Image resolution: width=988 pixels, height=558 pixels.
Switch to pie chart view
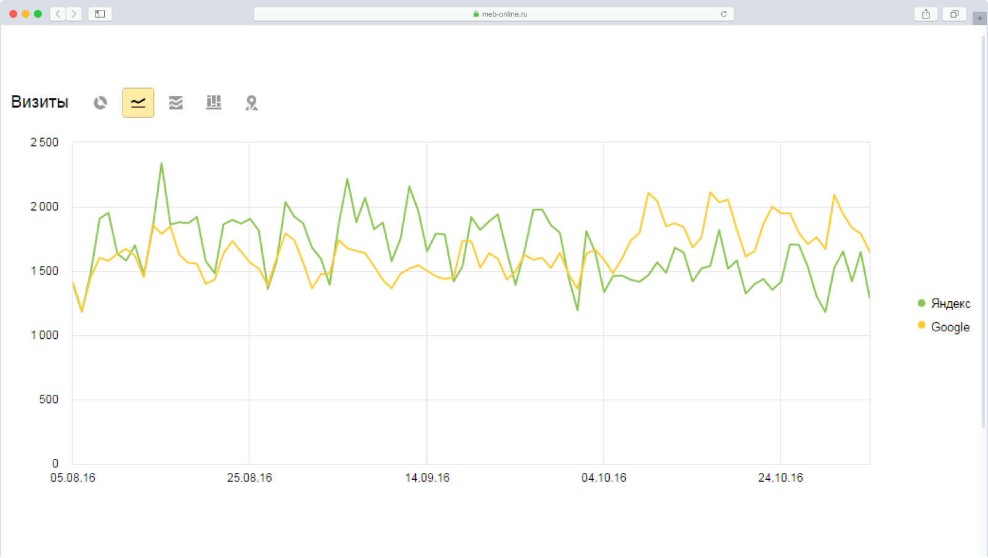click(100, 102)
